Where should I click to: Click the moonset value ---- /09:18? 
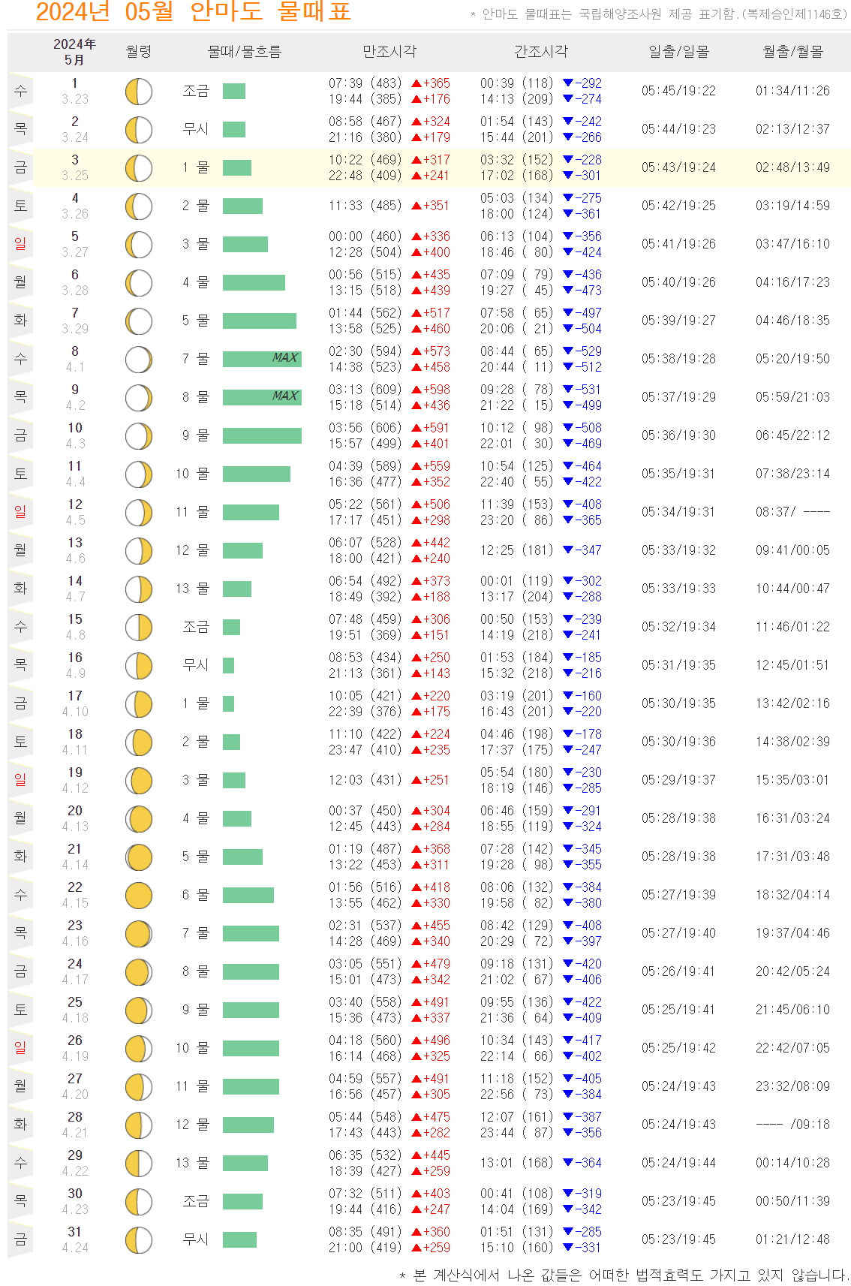pos(793,1125)
